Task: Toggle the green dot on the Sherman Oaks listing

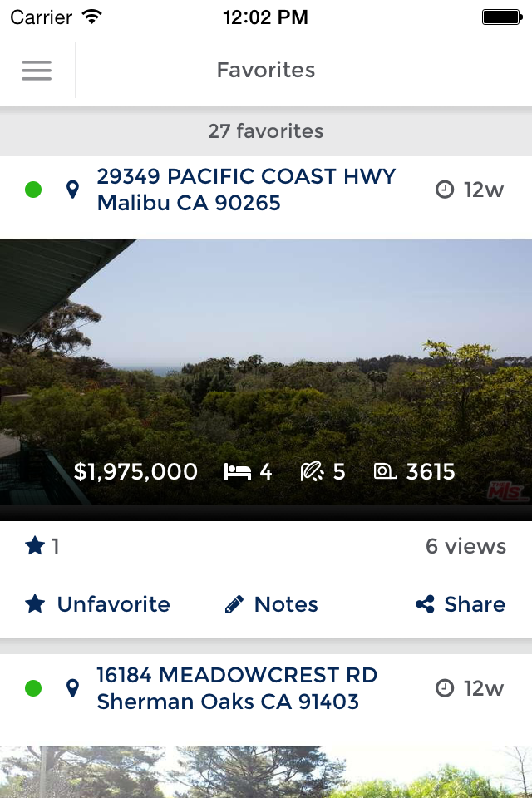Action: pos(33,687)
